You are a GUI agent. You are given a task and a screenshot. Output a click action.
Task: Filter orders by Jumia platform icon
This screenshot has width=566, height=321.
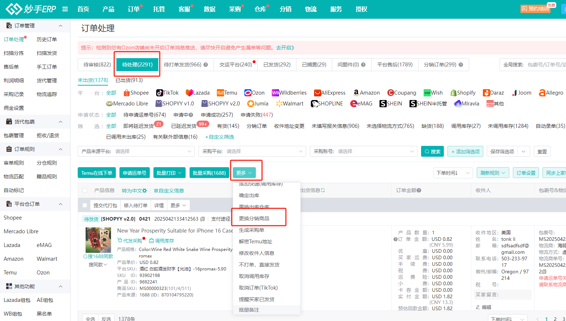click(x=250, y=104)
